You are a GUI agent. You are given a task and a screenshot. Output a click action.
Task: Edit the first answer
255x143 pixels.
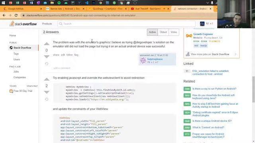[x=63, y=55]
